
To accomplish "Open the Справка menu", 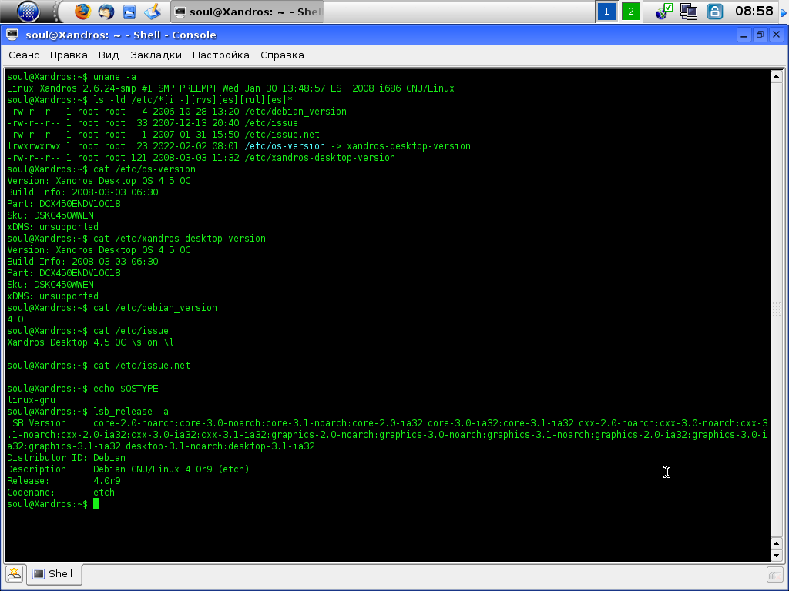I will 282,55.
